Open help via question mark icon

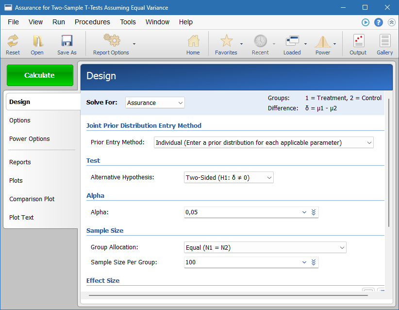[379, 22]
